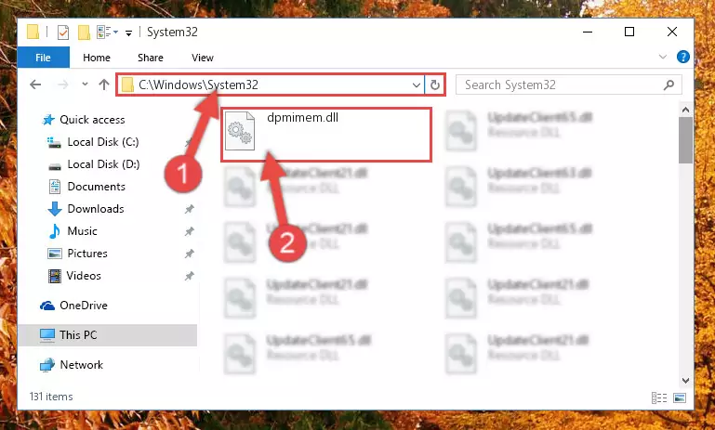This screenshot has width=715, height=430.
Task: Click the Properties icon in quick access toolbar
Action: 63,33
